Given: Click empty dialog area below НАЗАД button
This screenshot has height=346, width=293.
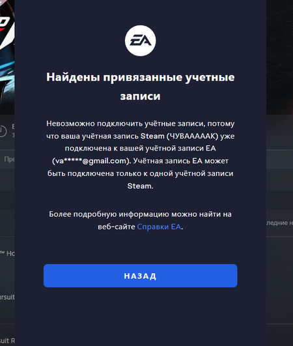Looking at the screenshot, I should coord(140,315).
